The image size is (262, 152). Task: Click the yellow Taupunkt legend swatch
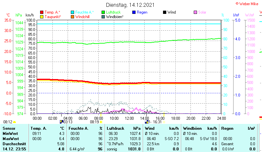(x=42, y=16)
